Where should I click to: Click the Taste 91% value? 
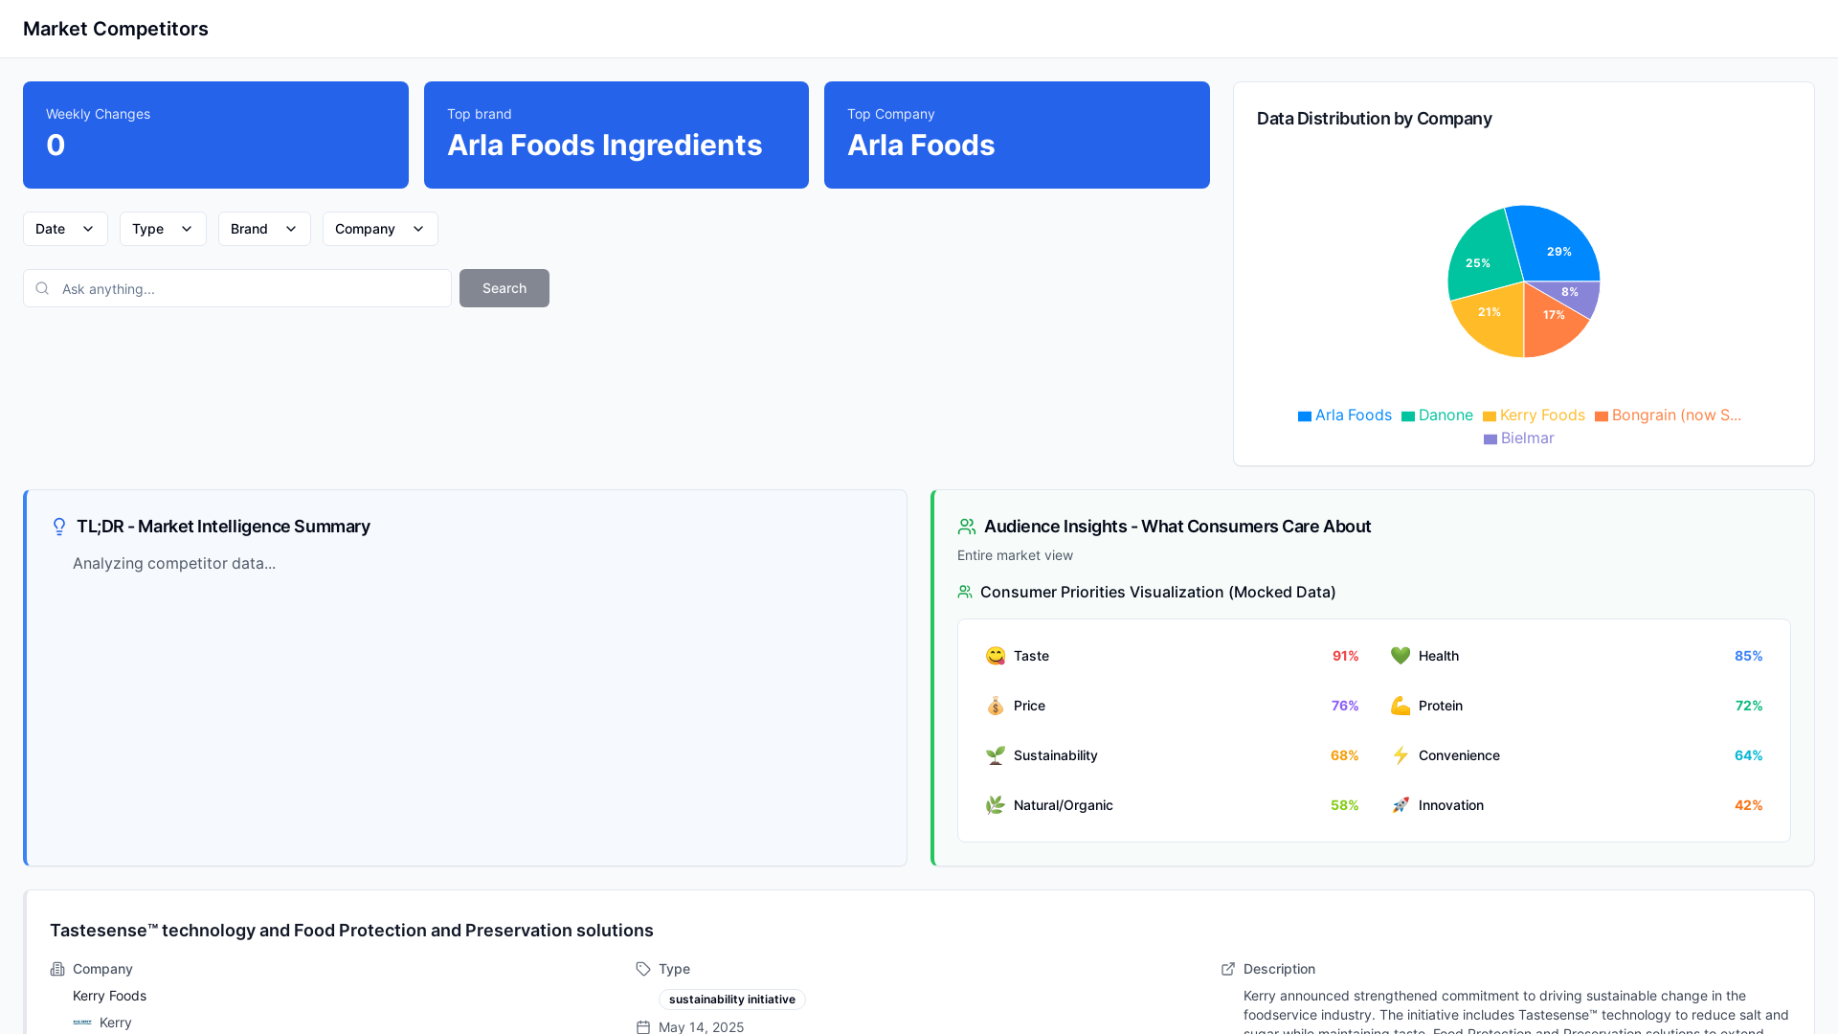coord(1345,656)
